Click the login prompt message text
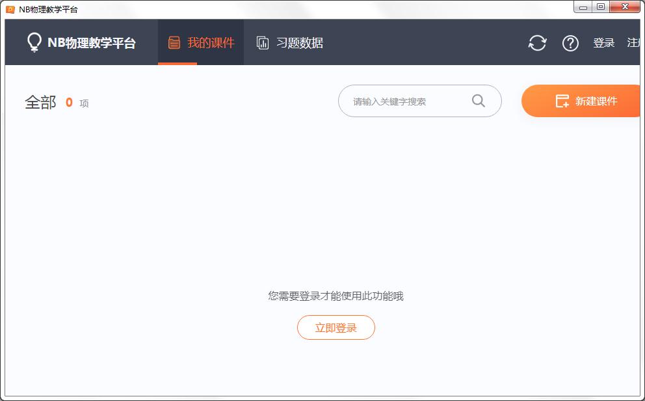 click(x=336, y=296)
